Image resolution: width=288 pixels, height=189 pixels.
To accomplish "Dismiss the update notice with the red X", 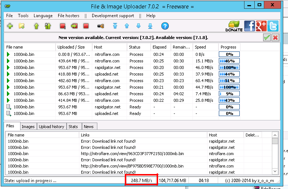I will tap(275, 38).
